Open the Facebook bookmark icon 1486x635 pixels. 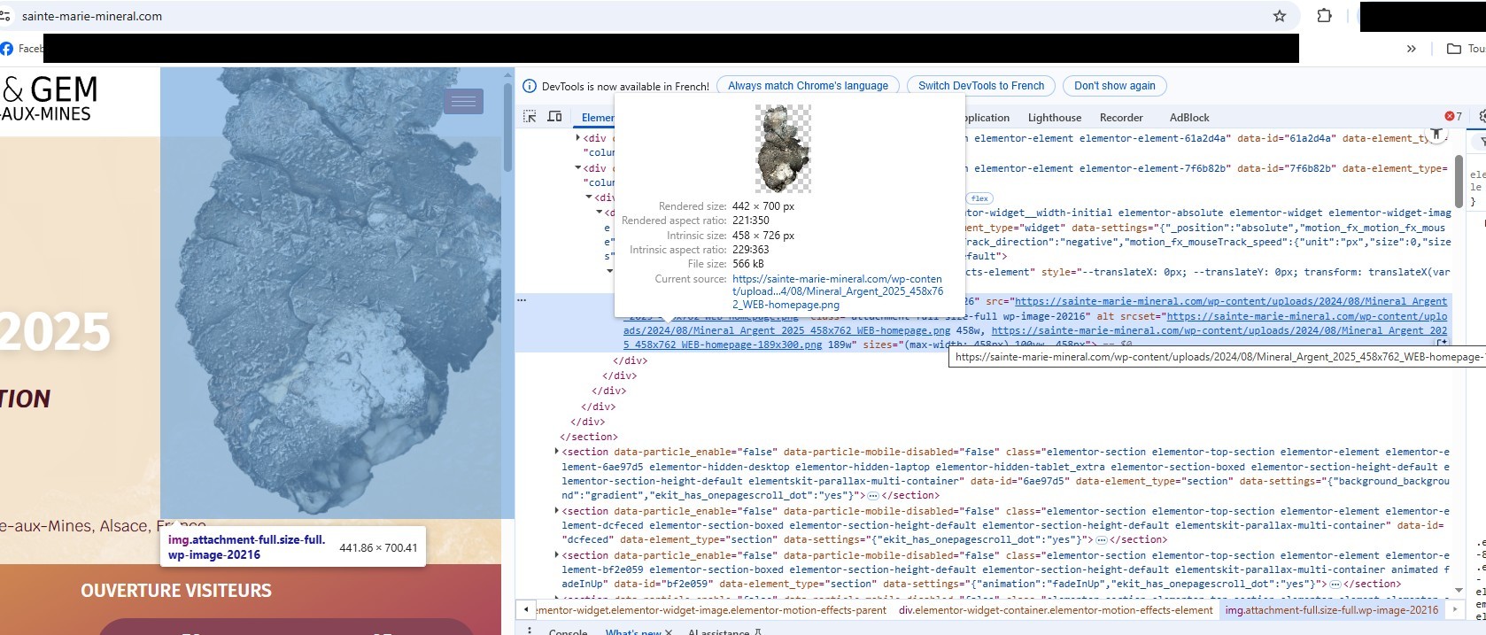pos(7,49)
